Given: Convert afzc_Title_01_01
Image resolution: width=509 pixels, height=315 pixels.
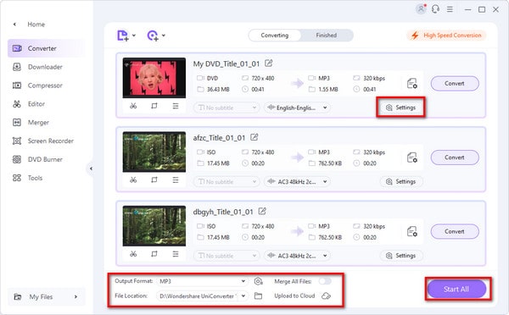Looking at the screenshot, I should [455, 157].
